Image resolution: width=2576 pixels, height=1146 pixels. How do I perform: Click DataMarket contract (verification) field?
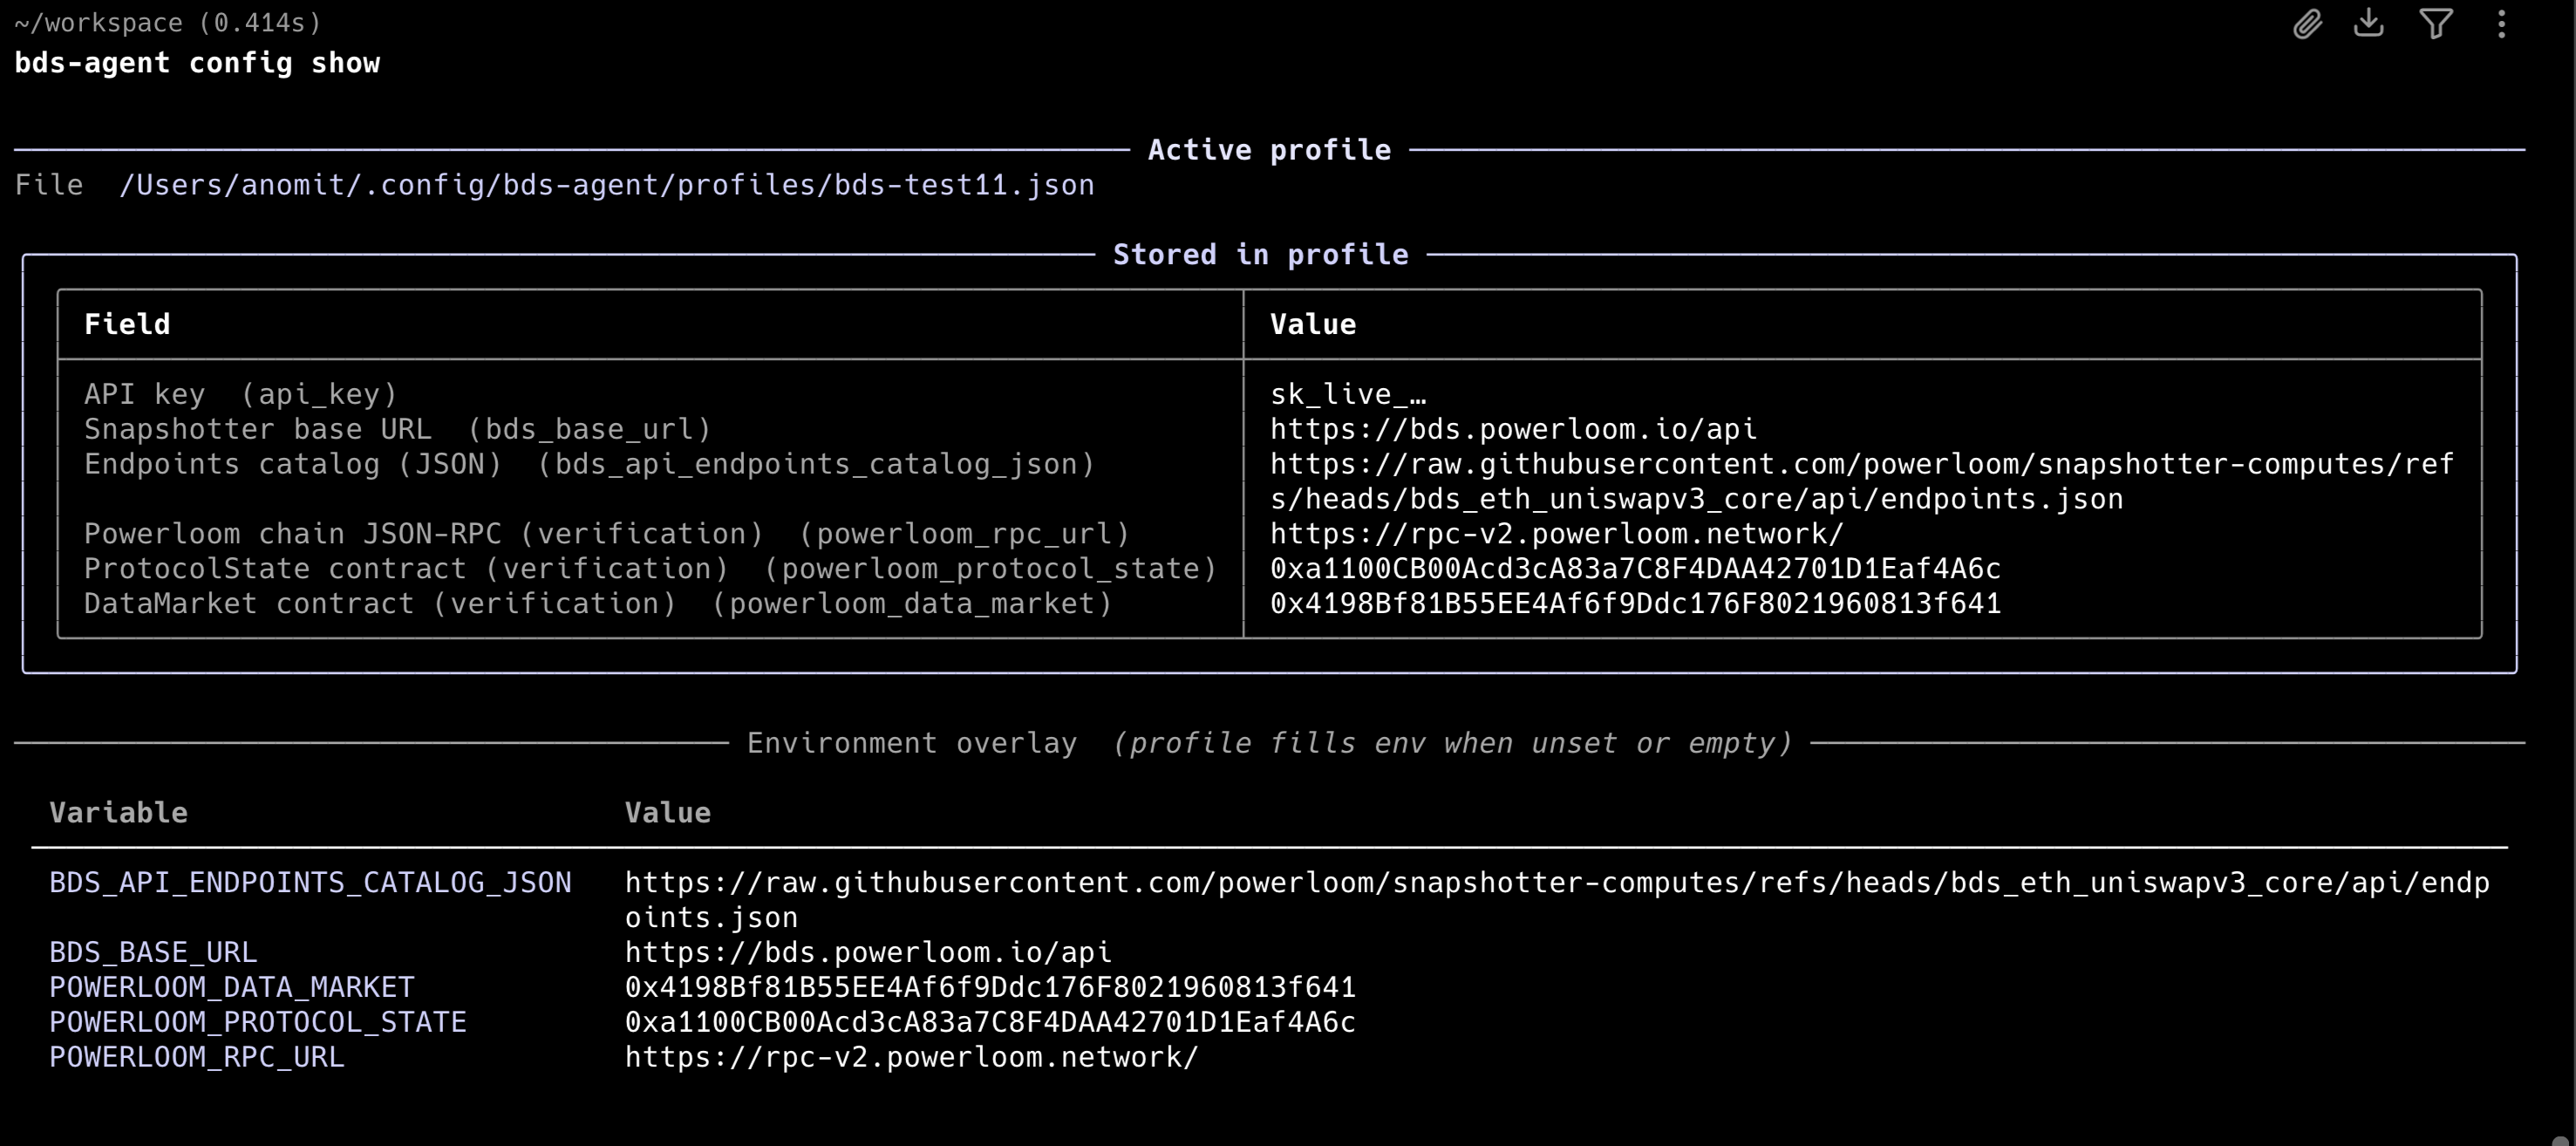pos(598,604)
